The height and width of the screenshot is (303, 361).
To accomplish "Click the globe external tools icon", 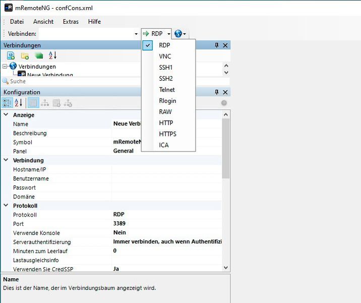I will (178, 34).
